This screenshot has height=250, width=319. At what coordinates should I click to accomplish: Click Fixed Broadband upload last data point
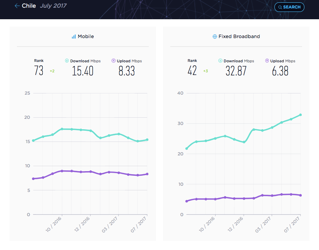[301, 195]
